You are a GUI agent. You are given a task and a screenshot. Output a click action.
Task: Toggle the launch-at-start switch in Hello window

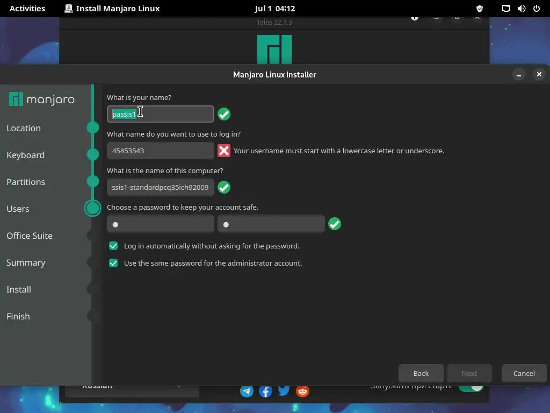pos(471,388)
